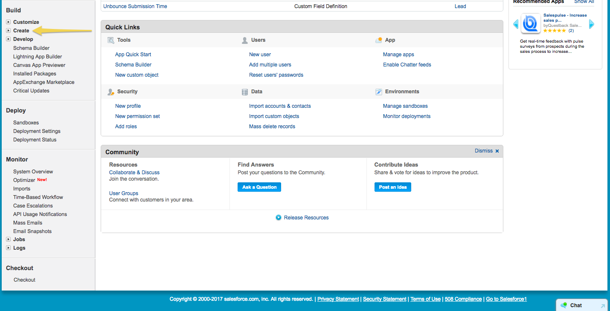Expand the Logs tree node
The width and height of the screenshot is (610, 311).
point(9,248)
